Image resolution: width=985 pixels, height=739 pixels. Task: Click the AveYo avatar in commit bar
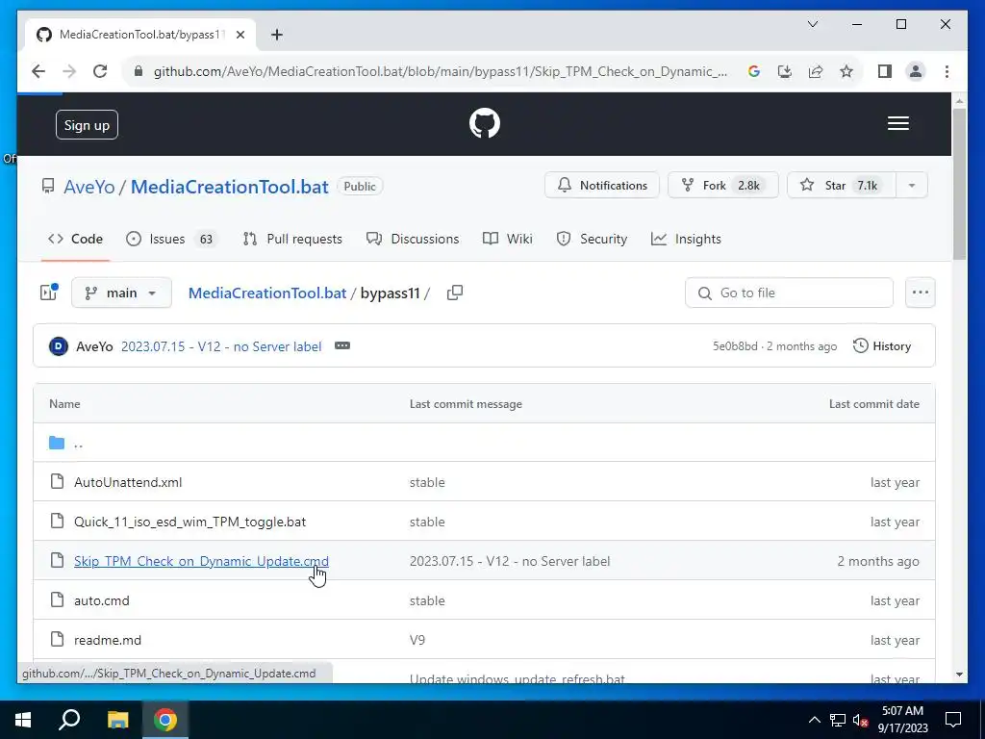(59, 346)
